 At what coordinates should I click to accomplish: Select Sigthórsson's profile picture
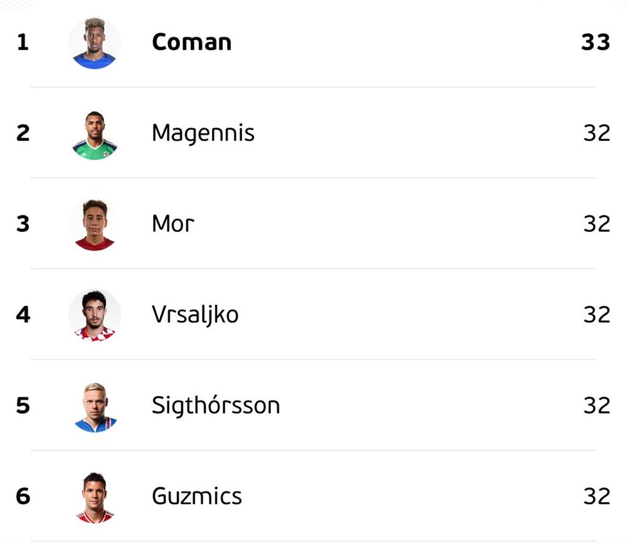[x=95, y=406]
